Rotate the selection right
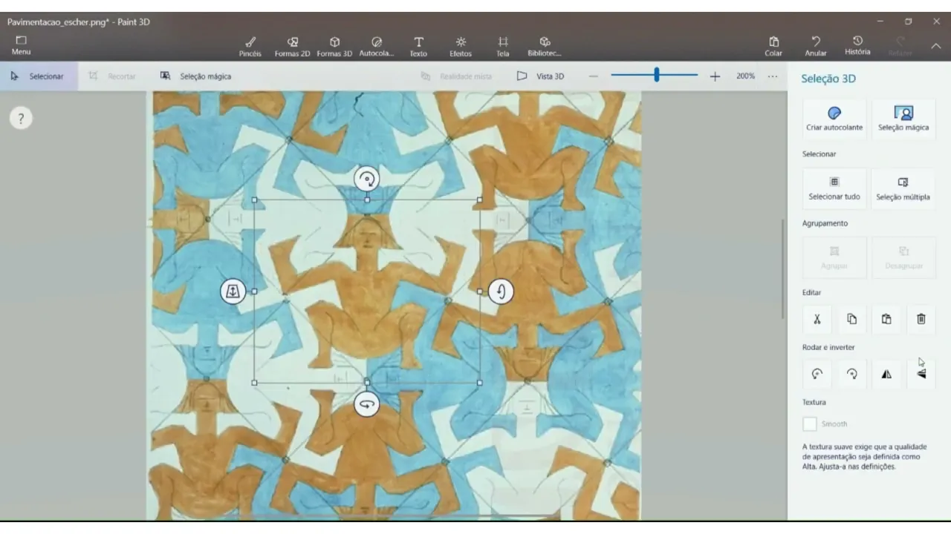Image resolution: width=951 pixels, height=534 pixels. point(851,374)
